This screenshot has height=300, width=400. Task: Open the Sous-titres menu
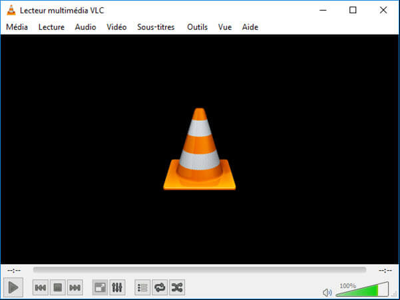pos(156,27)
